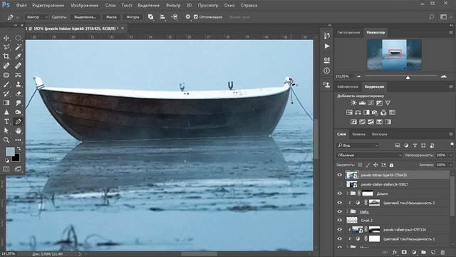Open the Библиотеки panel tab
This screenshot has width=456, height=257.
click(348, 87)
